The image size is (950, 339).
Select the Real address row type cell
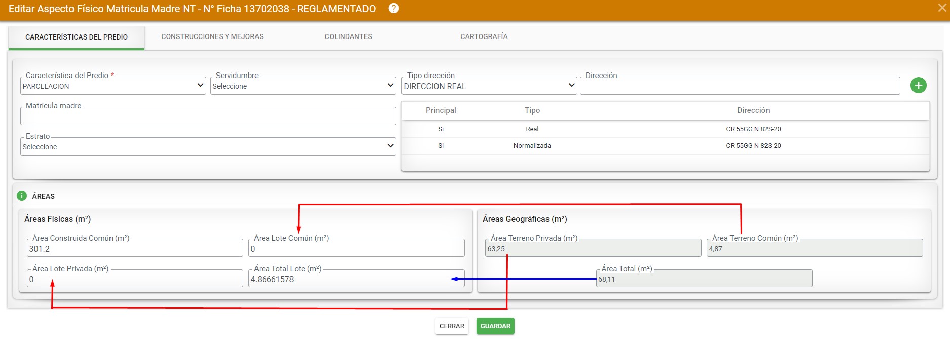pos(532,129)
